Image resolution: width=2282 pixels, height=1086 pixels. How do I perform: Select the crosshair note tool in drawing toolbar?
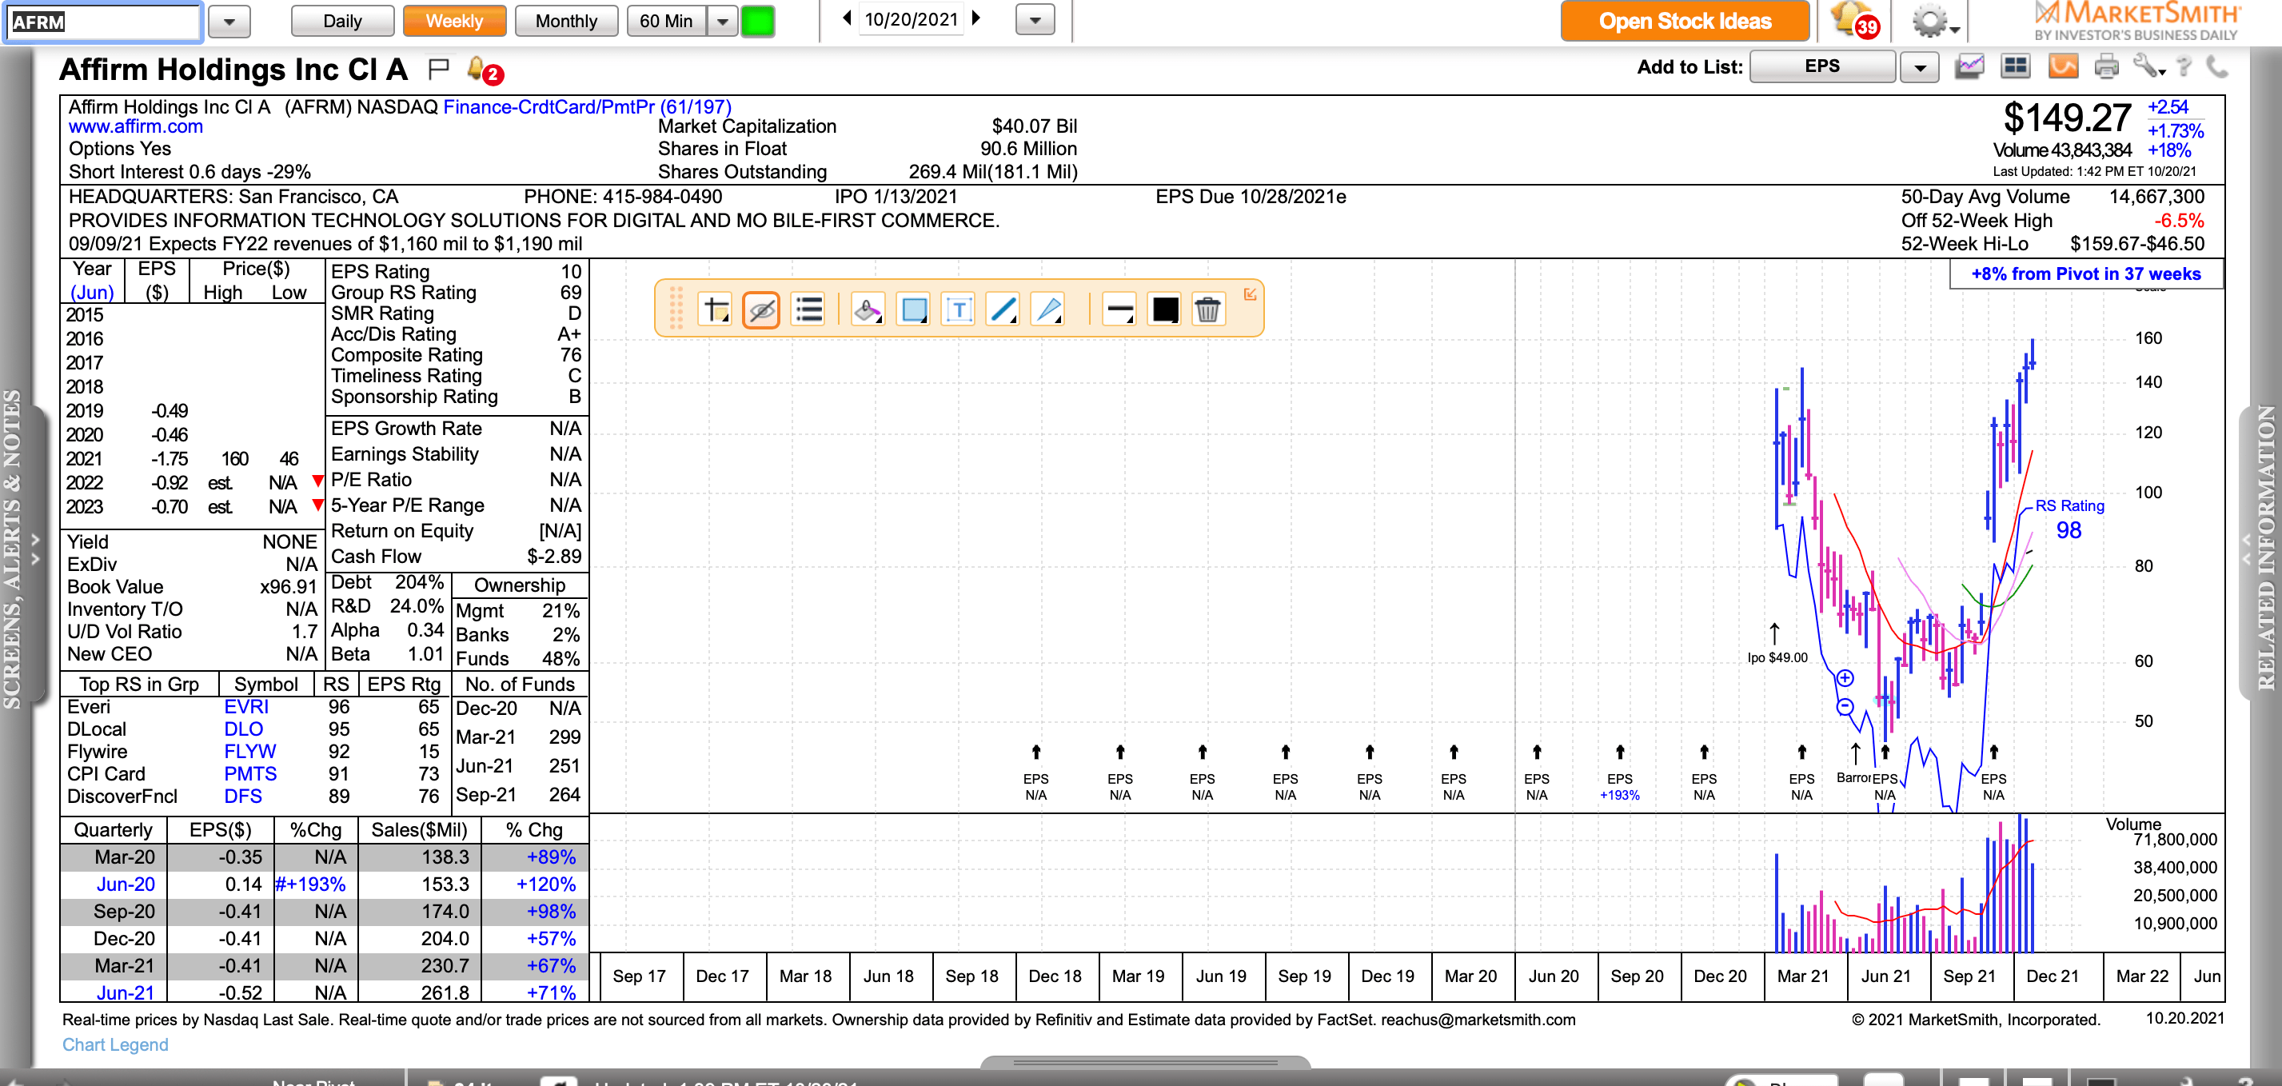(715, 310)
